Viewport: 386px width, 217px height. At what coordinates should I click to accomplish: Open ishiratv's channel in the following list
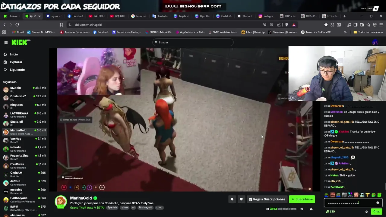[x=24, y=149]
